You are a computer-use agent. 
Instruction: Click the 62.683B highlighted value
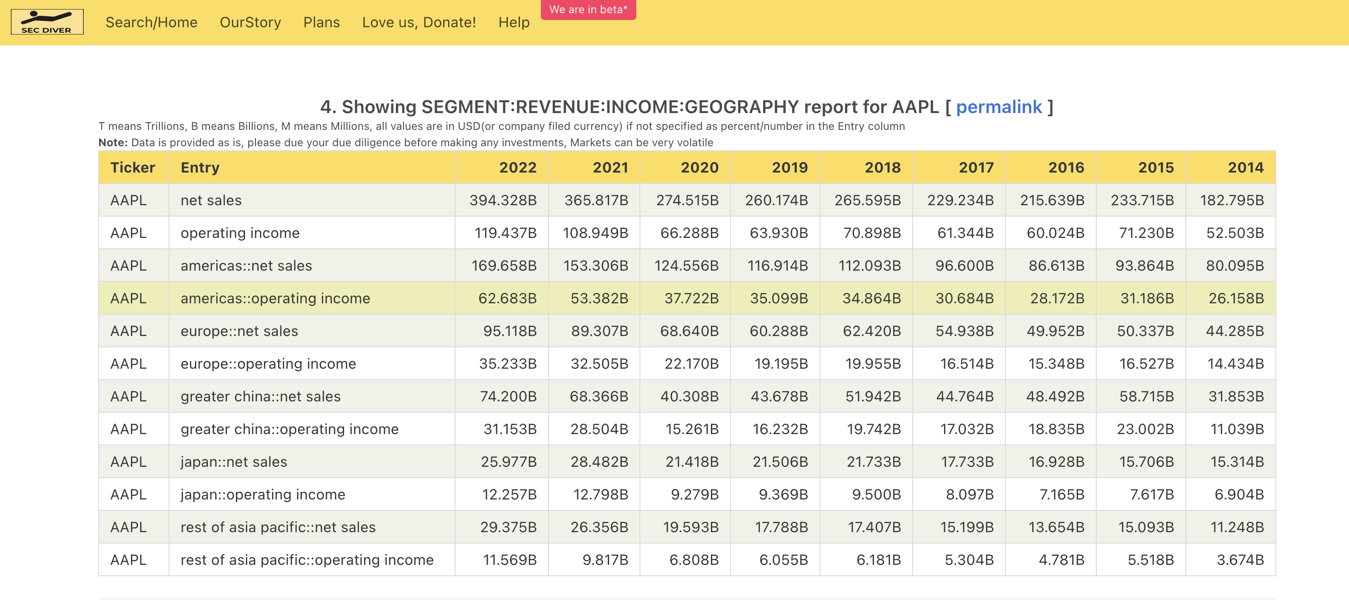click(x=507, y=298)
